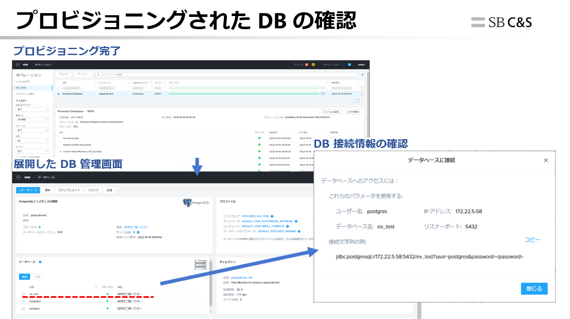Click the 閉じる button in the dialog

click(x=534, y=289)
